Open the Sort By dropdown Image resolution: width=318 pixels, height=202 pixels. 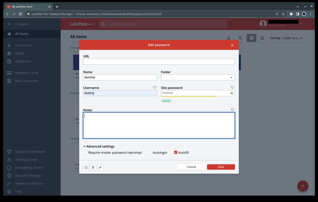pos(286,38)
